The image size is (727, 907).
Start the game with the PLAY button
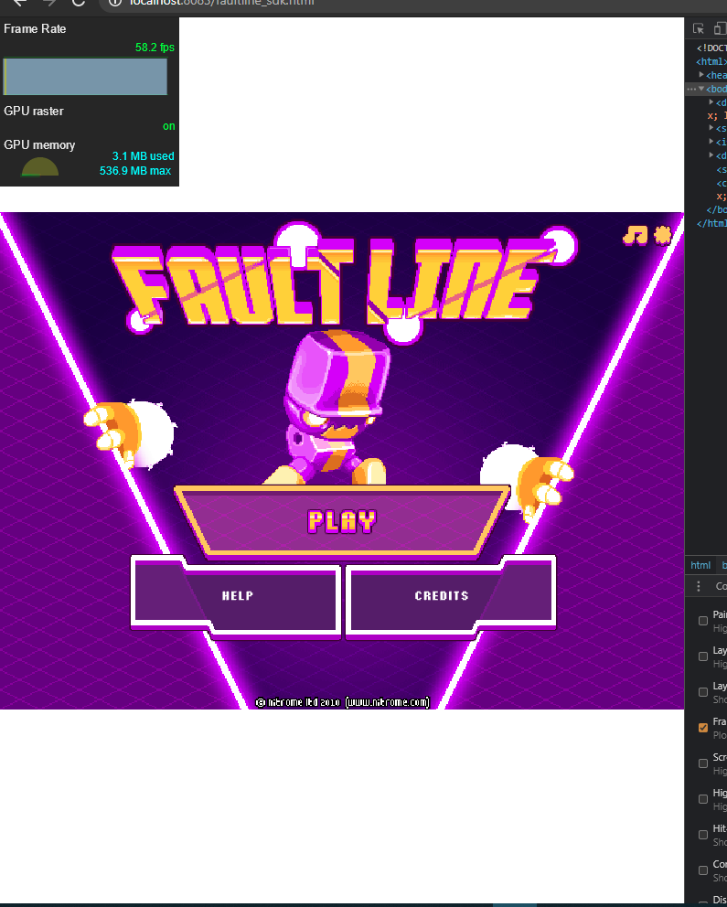(x=342, y=521)
